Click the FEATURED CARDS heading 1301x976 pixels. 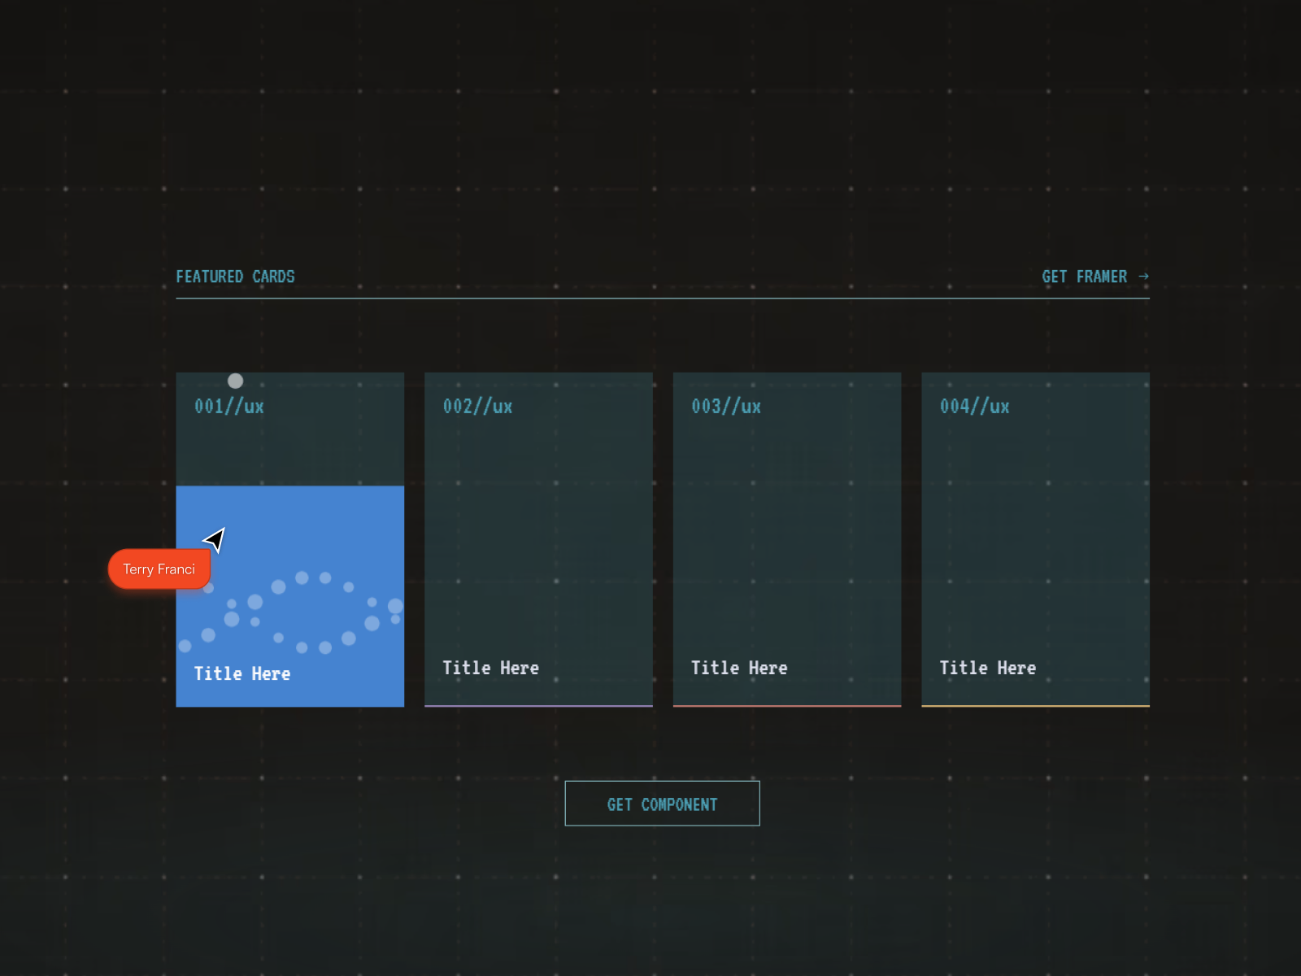(x=235, y=277)
